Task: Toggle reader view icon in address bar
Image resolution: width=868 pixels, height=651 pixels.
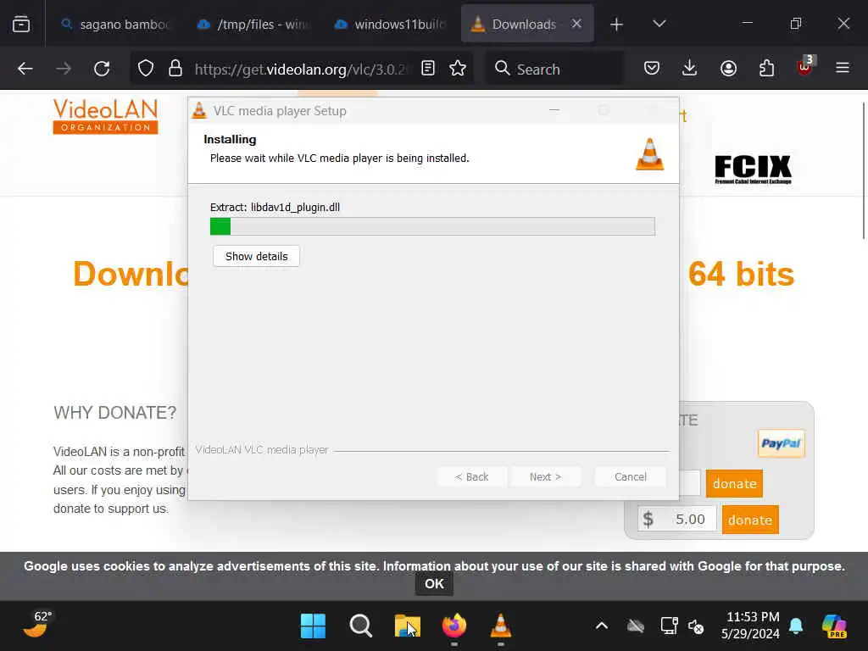Action: pos(428,69)
